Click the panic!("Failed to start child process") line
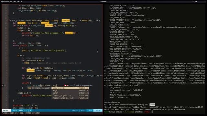This screenshot has height=116, width=207. pos(45,51)
